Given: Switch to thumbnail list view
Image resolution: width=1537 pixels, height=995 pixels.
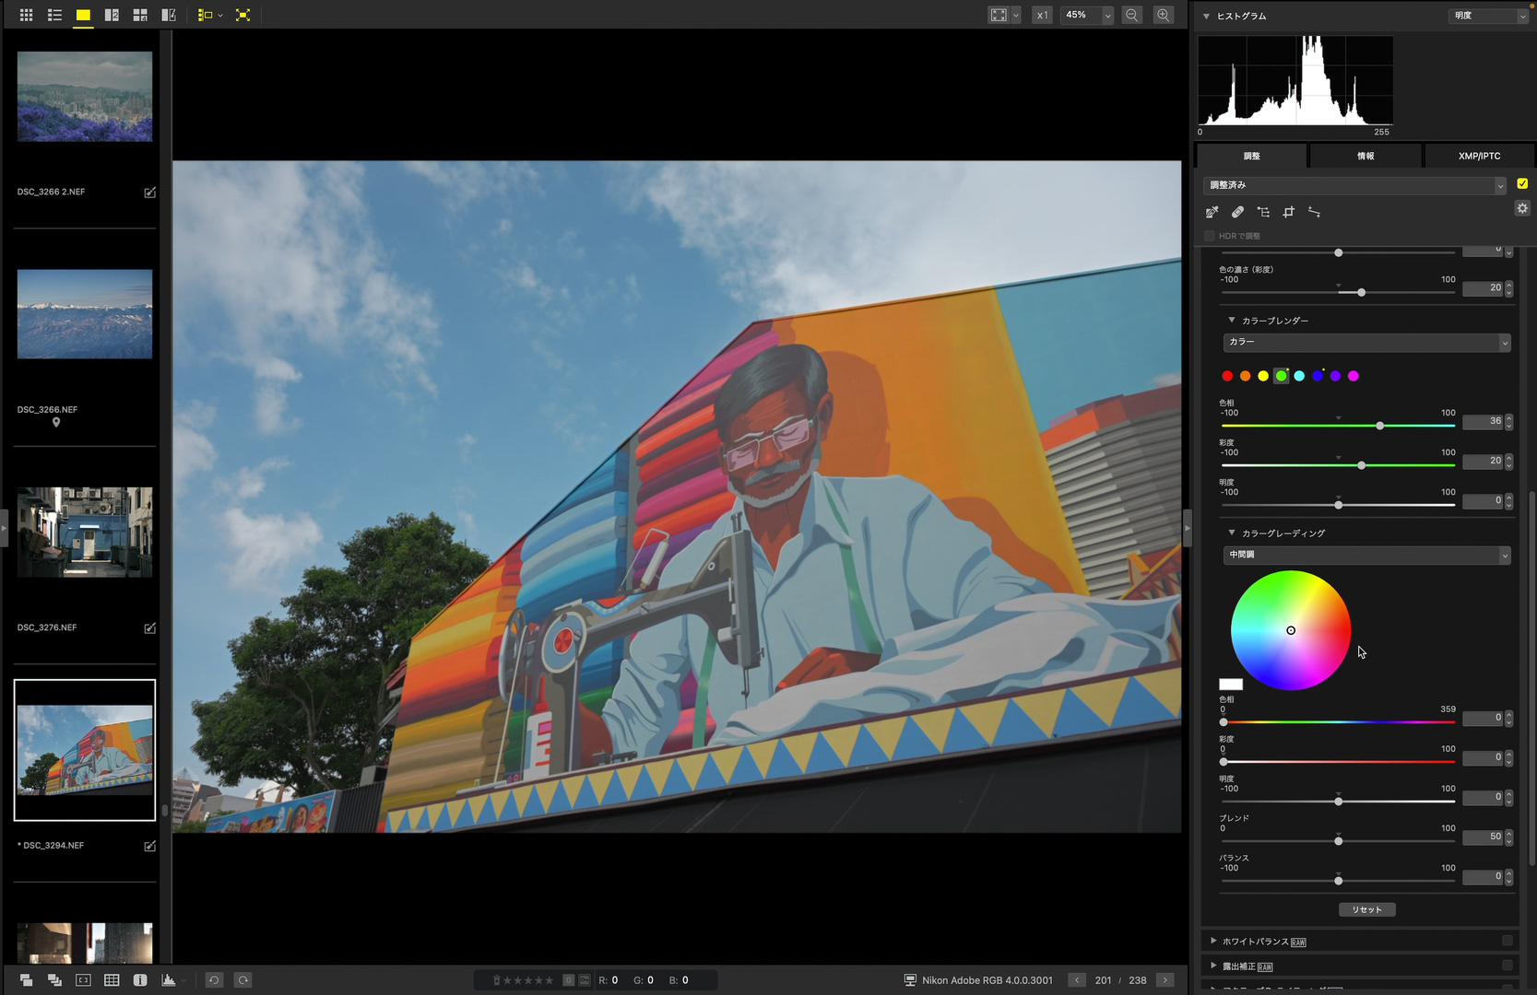Looking at the screenshot, I should tap(54, 15).
